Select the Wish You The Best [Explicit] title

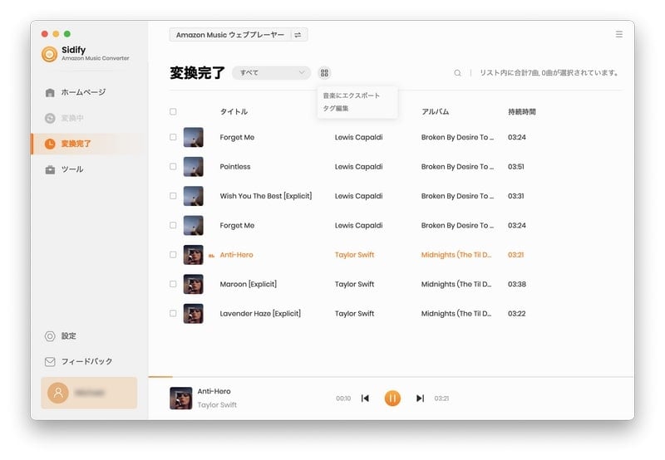click(266, 196)
